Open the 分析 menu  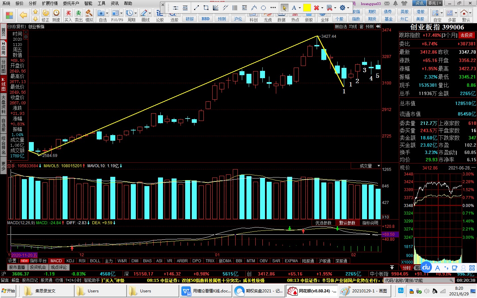(32, 3)
